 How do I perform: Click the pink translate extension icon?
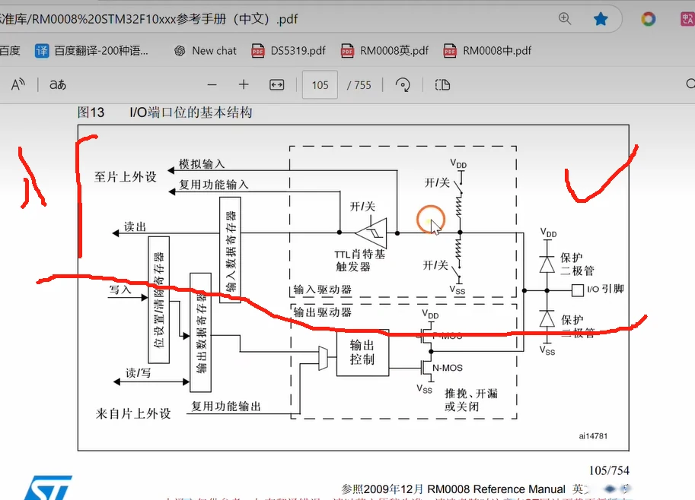(687, 19)
